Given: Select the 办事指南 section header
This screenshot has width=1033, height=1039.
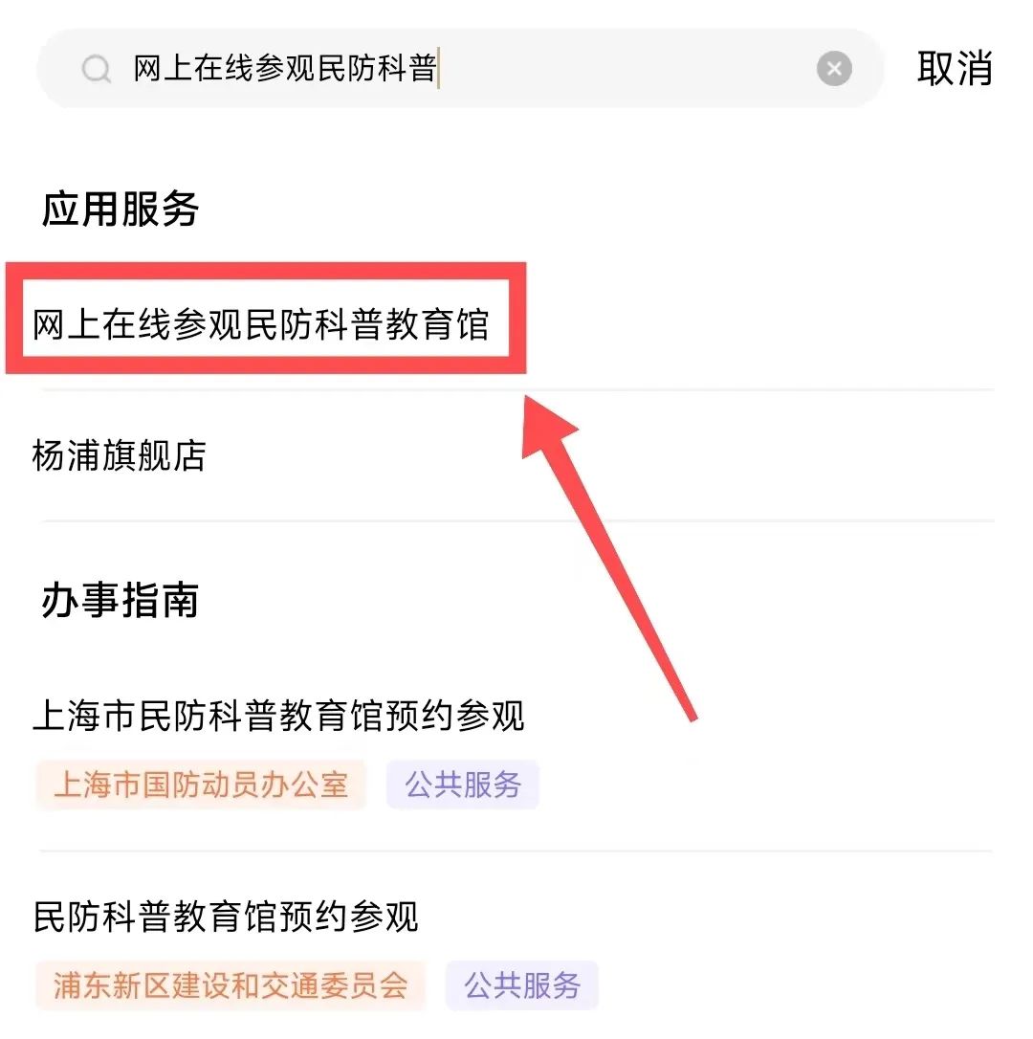Looking at the screenshot, I should [120, 601].
